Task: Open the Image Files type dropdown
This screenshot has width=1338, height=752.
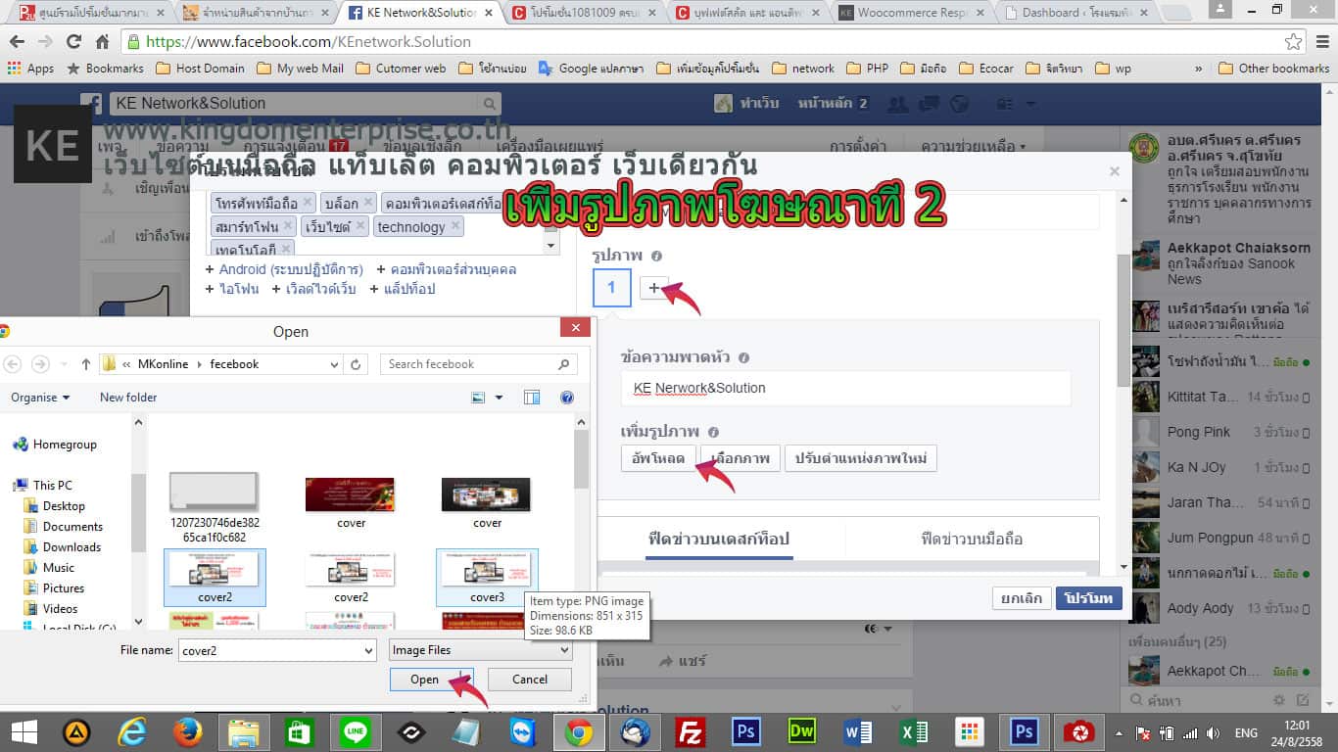Action: click(480, 650)
